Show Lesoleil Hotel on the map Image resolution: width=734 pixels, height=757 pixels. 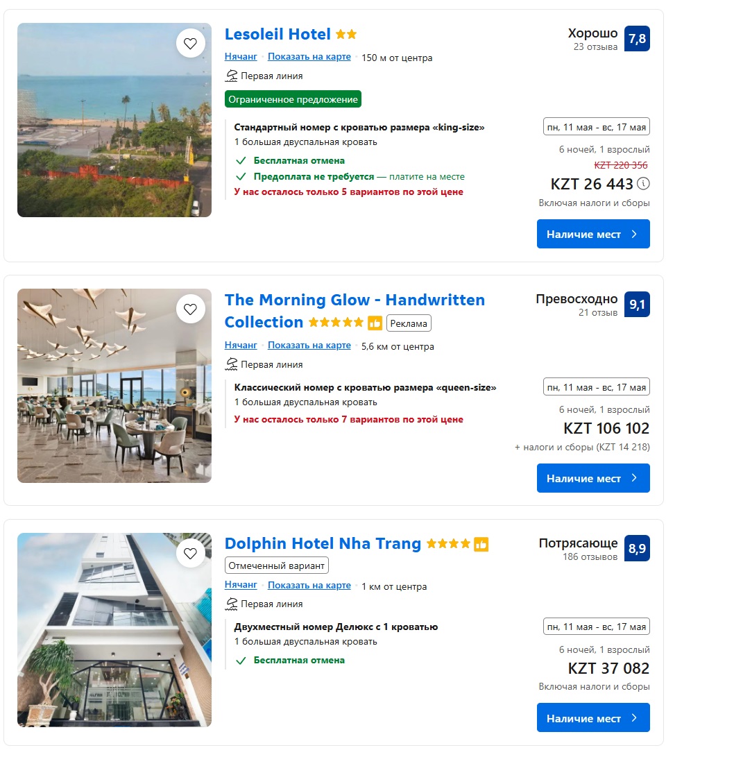309,57
